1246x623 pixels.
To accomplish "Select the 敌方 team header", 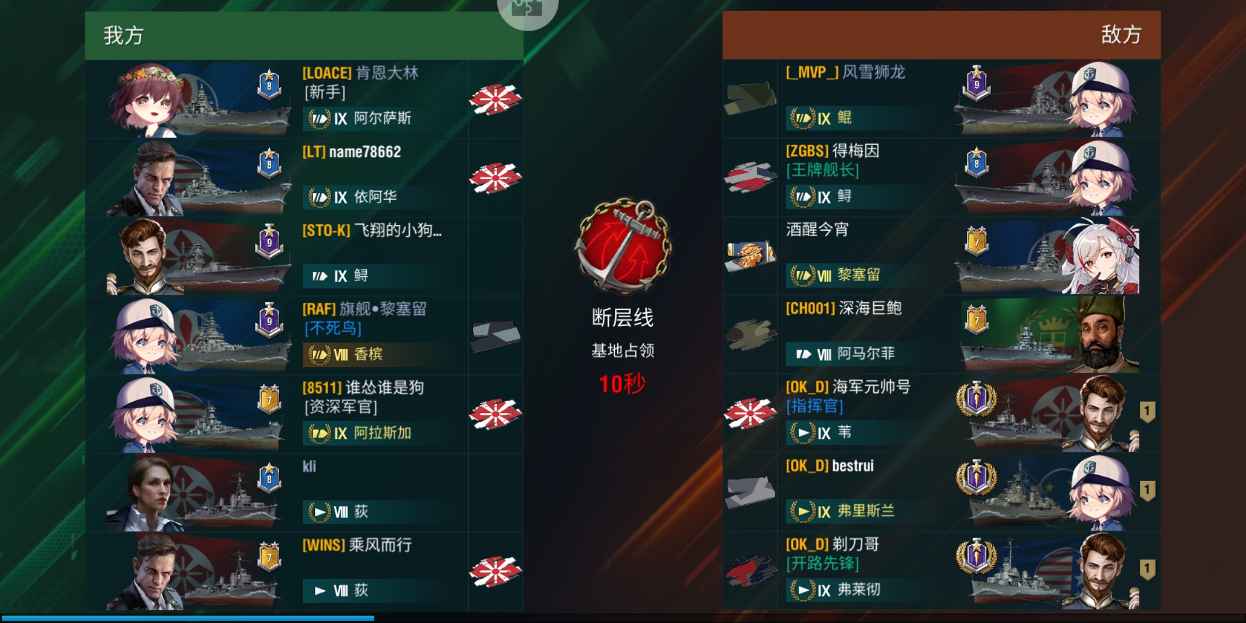I will pos(941,35).
